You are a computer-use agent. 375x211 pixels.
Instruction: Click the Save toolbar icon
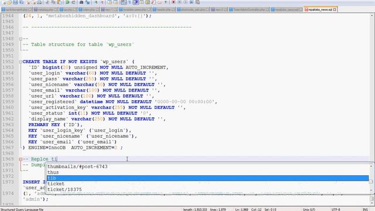coord(15,2)
